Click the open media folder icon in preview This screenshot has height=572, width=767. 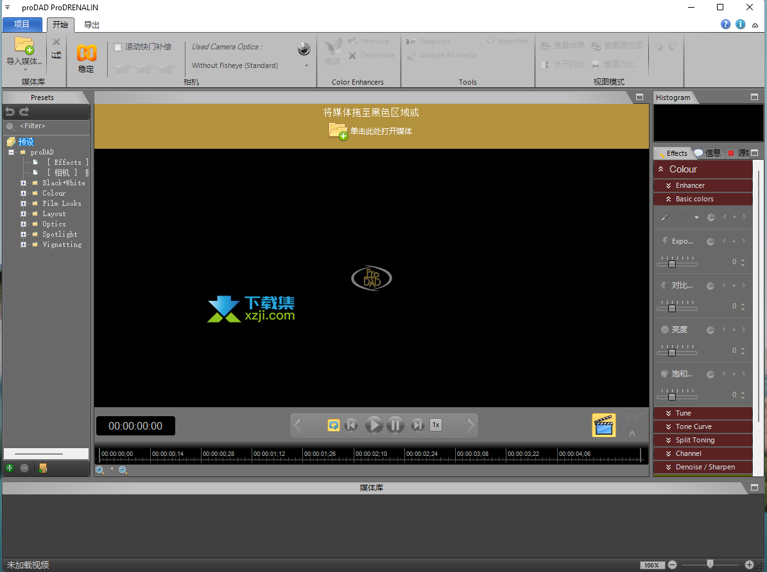[x=338, y=131]
